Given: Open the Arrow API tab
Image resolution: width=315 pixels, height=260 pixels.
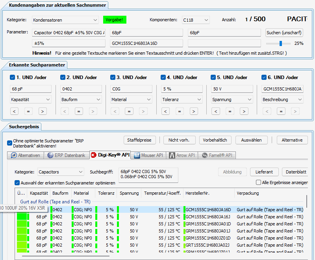Looking at the screenshot, I should point(182,155).
